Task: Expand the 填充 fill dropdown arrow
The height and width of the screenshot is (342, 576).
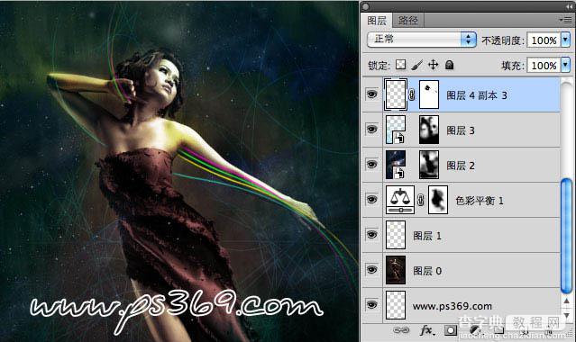Action: tap(566, 65)
